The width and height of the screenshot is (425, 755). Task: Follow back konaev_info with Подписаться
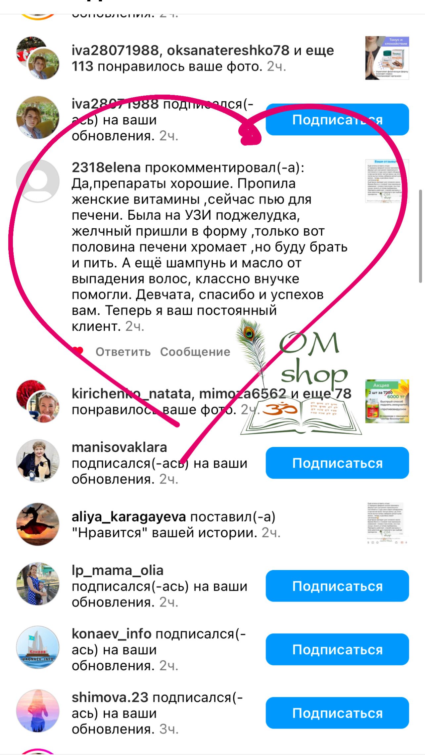coord(337,649)
